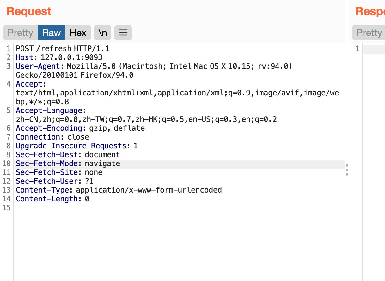385x281 pixels.
Task: Click the application/x-www-form-urlencoded value
Action: point(149,190)
